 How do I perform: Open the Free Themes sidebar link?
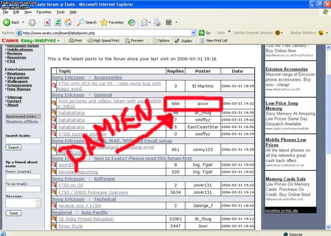click(19, 89)
